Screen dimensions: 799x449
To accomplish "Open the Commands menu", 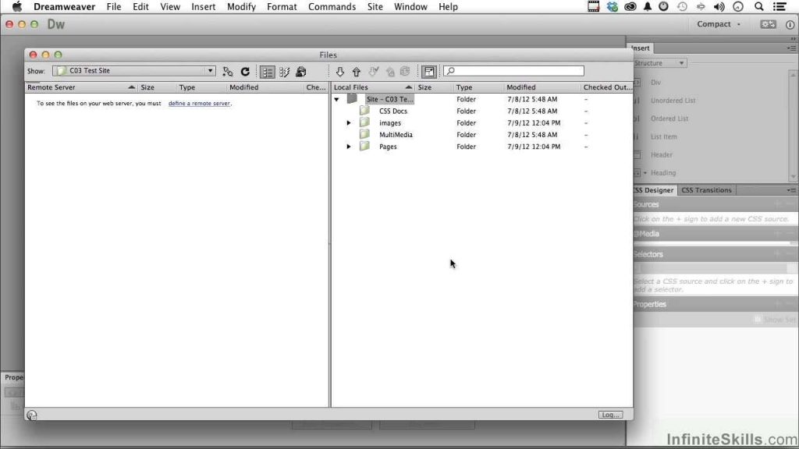I will pyautogui.click(x=332, y=7).
